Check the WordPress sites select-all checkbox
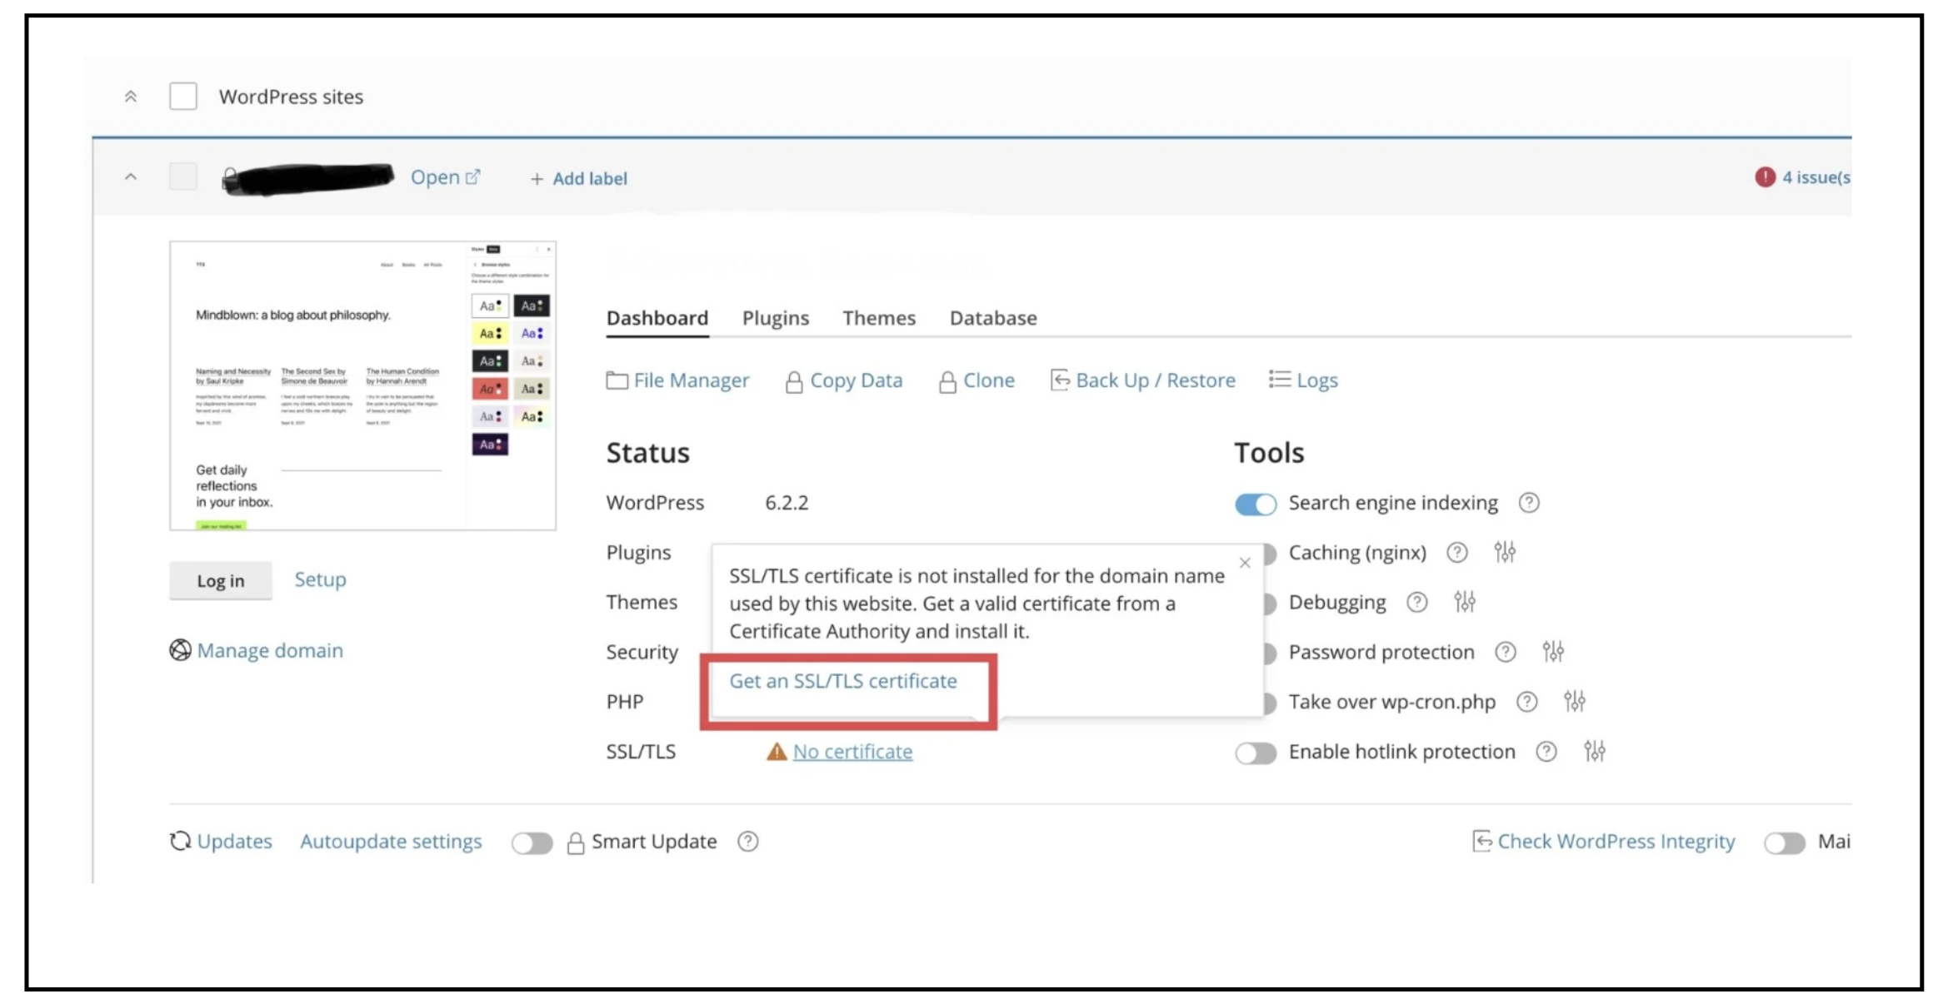 183,97
